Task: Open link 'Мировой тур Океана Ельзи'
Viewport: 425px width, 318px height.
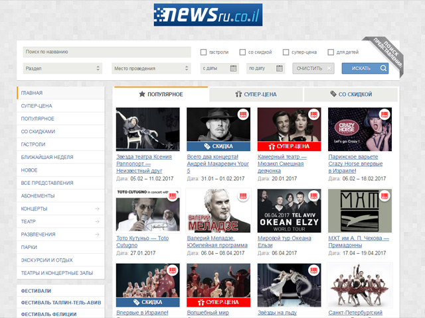Action: coord(284,241)
